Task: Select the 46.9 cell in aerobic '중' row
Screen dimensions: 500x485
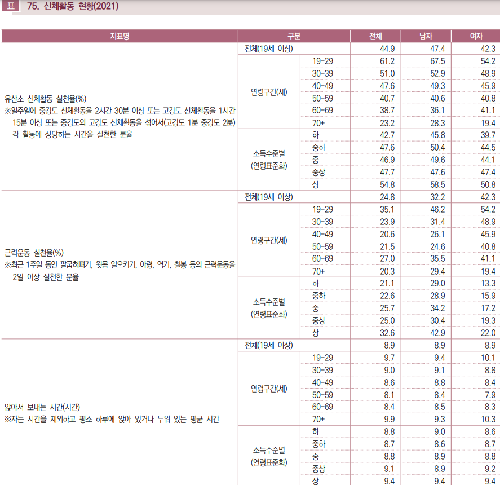Action: (387, 160)
